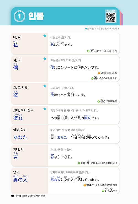Click orange warning icon in 僕 card
The image size is (138, 204).
[99, 73]
